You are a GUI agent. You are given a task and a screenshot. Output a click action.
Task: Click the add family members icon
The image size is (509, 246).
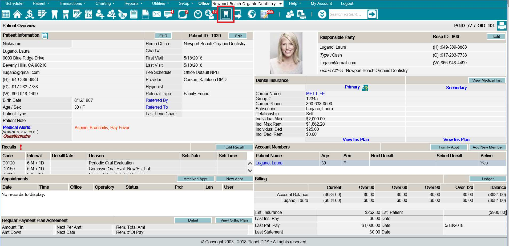coord(111,14)
